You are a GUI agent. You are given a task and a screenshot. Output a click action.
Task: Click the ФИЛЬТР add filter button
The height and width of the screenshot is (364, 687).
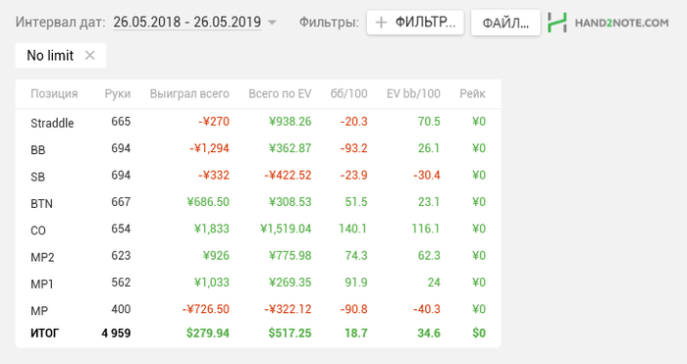[415, 23]
